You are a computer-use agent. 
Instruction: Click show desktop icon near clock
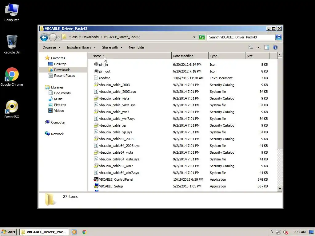pos(311,232)
